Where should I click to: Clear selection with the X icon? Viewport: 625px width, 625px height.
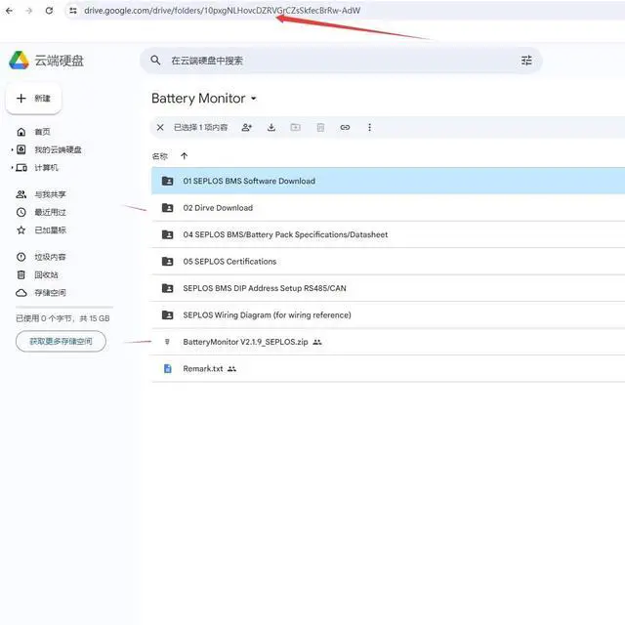(160, 127)
